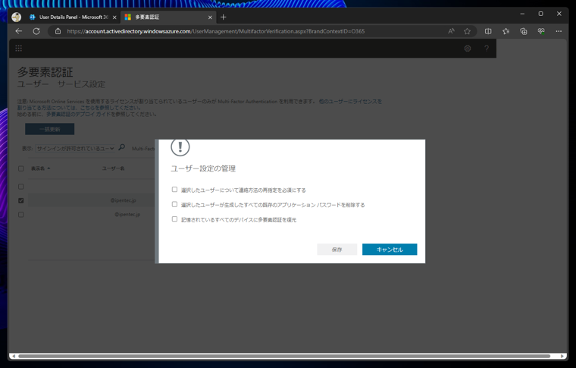Viewport: 576px width, 368px height.
Task: Reload the page with refresh icon
Action: (x=36, y=31)
